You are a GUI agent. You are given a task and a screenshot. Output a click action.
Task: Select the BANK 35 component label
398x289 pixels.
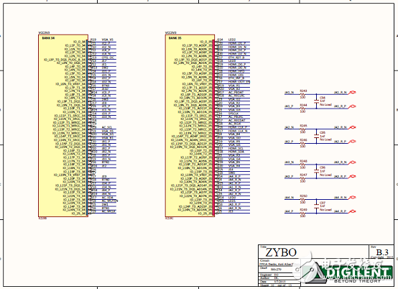tap(175, 38)
